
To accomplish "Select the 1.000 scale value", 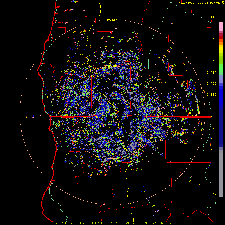I will coord(212,28).
